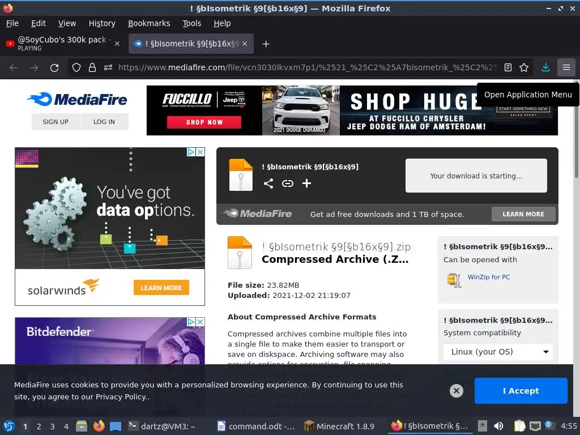Close the SoyCubo's 300k pack tab
Viewport: 580px width, 435px height.
coord(117,44)
